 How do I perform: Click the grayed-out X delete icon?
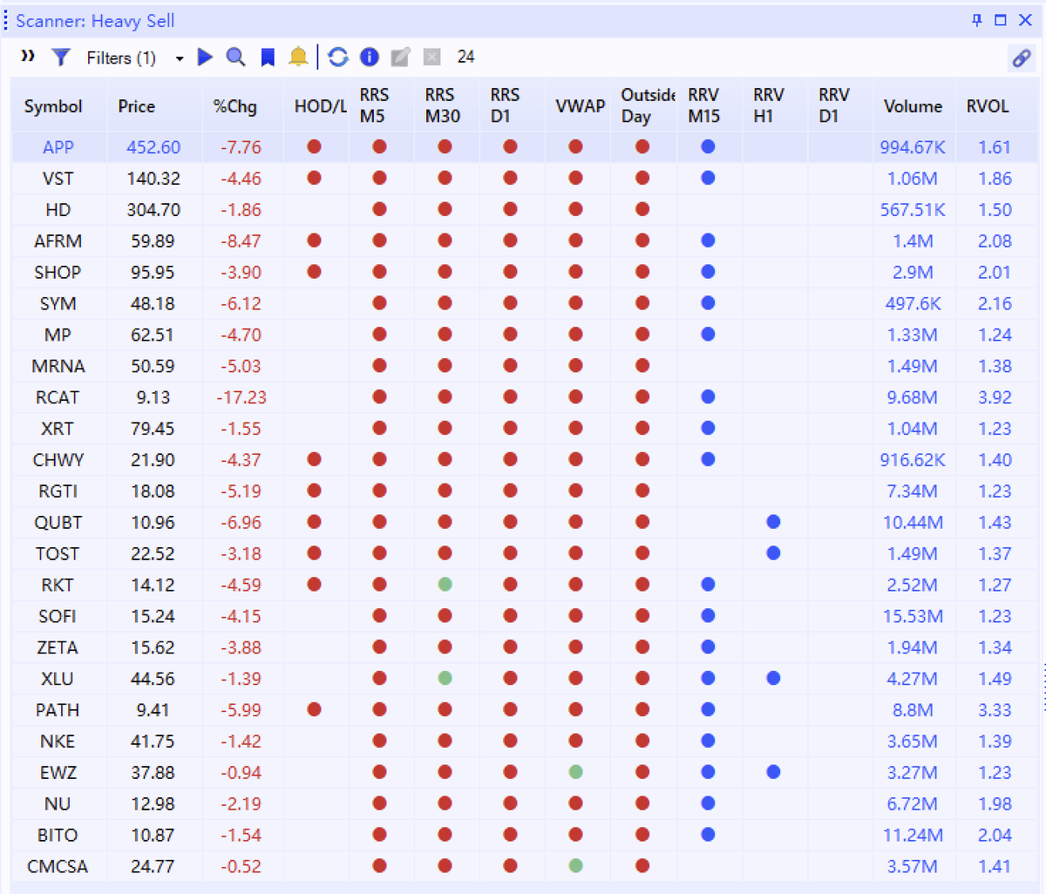431,57
